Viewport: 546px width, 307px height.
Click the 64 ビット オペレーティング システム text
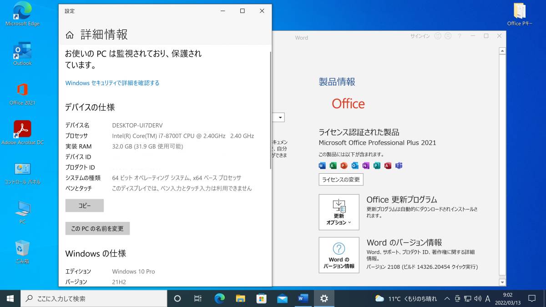pyautogui.click(x=177, y=178)
